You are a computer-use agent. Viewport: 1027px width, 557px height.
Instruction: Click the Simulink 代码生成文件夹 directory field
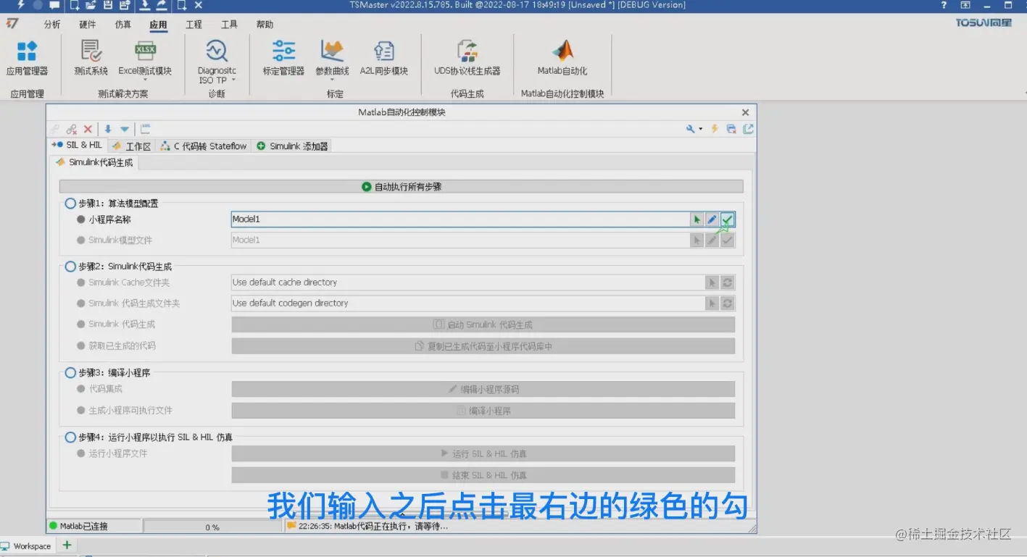[x=467, y=303]
